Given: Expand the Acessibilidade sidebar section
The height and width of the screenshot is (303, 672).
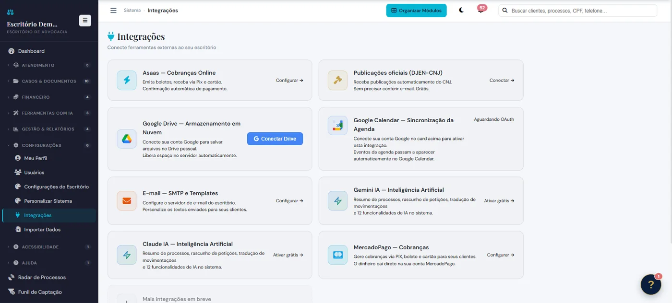Looking at the screenshot, I should point(49,247).
